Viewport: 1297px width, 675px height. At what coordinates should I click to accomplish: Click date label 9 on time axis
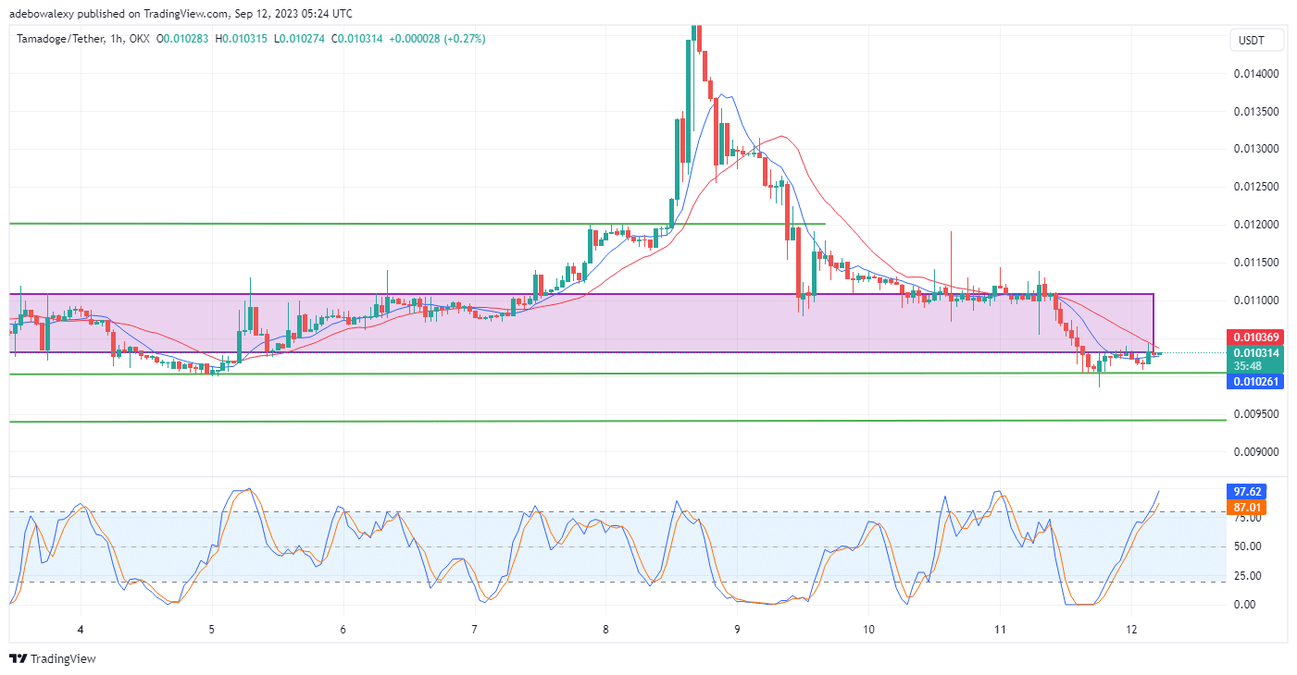pos(737,631)
